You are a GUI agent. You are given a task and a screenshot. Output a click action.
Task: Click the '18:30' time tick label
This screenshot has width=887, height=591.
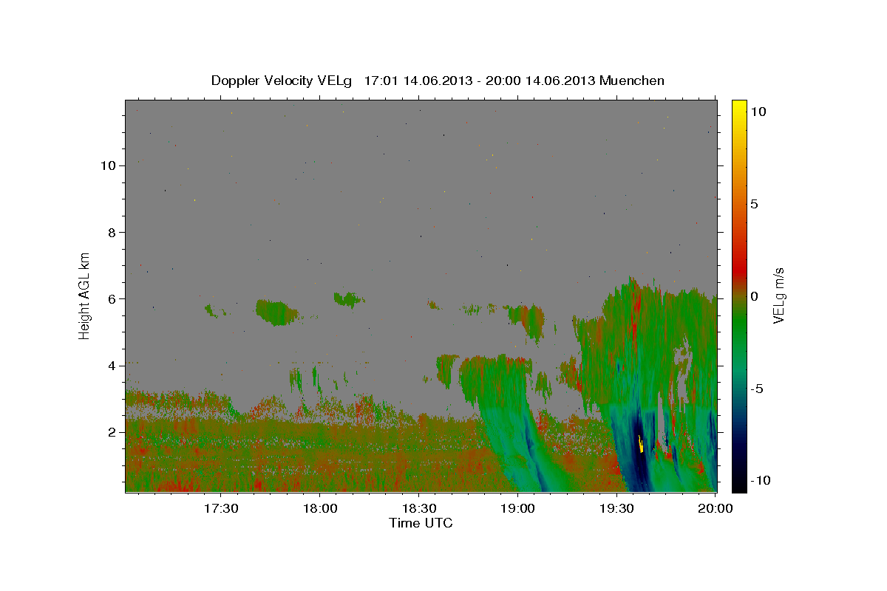click(418, 509)
